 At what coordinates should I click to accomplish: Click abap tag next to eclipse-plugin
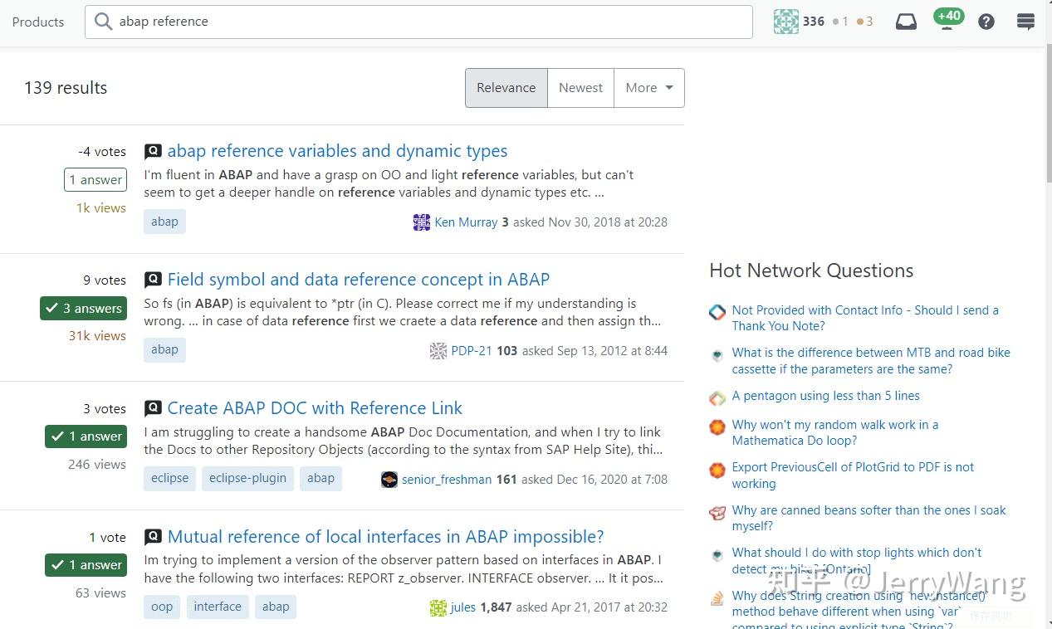pos(320,478)
